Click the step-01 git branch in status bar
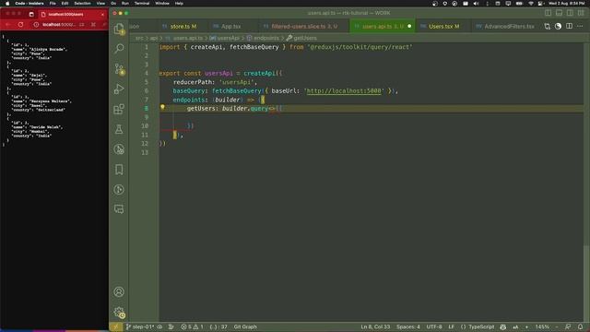Image resolution: width=590 pixels, height=332 pixels. point(139,326)
